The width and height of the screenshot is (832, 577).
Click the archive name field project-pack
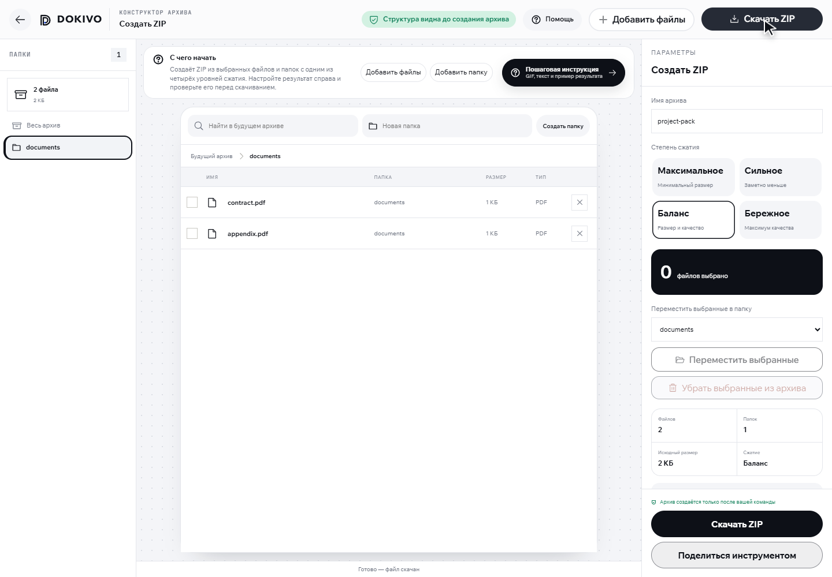coord(737,121)
